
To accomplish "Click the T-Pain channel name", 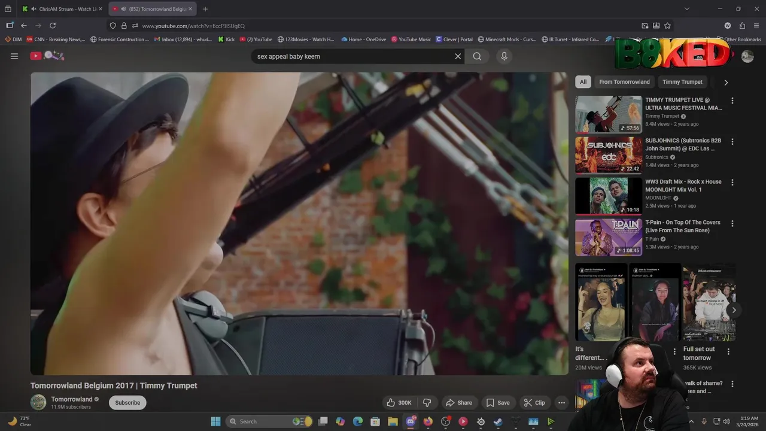I will click(652, 239).
